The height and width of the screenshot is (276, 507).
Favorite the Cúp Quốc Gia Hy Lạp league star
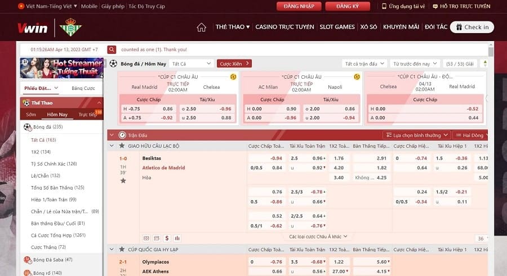click(x=122, y=249)
